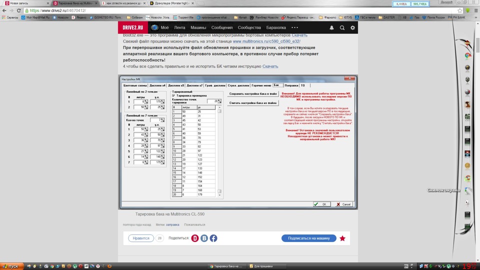The width and height of the screenshot is (480, 270).
Task: Confirm dialog with OK button
Action: pyautogui.click(x=321, y=204)
